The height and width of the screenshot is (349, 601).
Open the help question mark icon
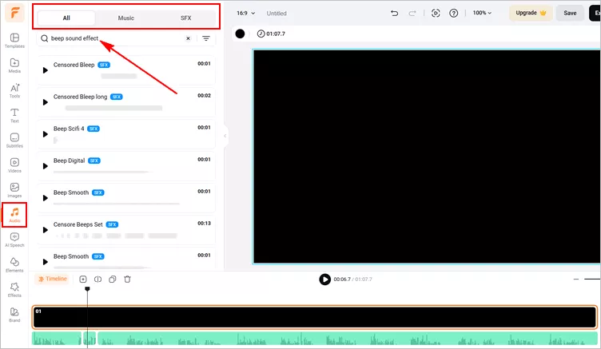(x=453, y=13)
